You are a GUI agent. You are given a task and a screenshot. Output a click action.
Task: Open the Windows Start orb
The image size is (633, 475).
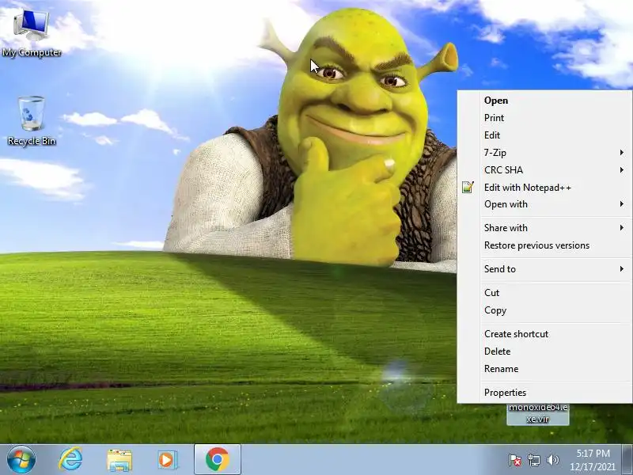point(21,460)
